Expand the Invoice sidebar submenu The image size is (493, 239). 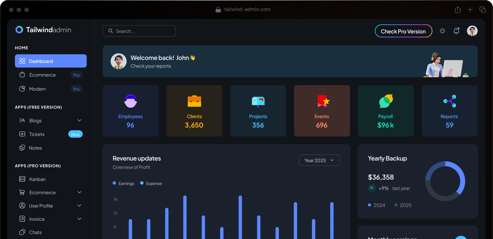79,219
